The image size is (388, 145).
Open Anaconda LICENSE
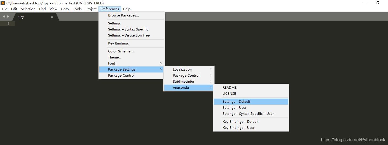(251, 94)
